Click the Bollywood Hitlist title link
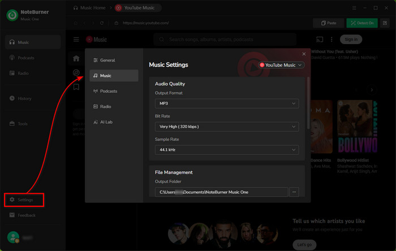The image size is (396, 251). 353,160
